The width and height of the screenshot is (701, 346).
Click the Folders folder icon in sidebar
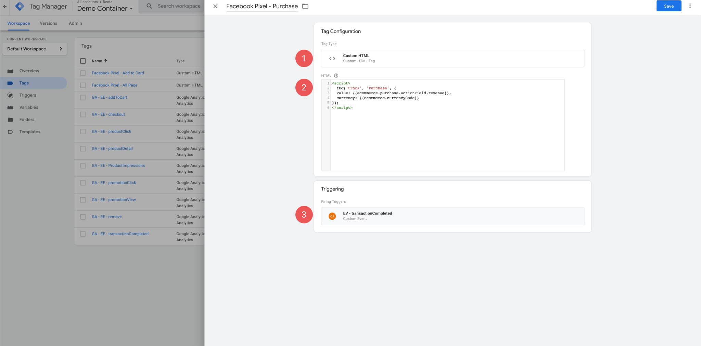click(x=10, y=120)
